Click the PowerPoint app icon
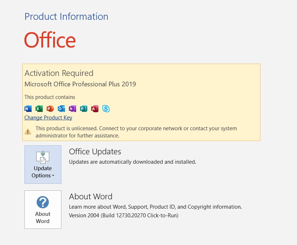The height and width of the screenshot is (245, 297). 50,109
